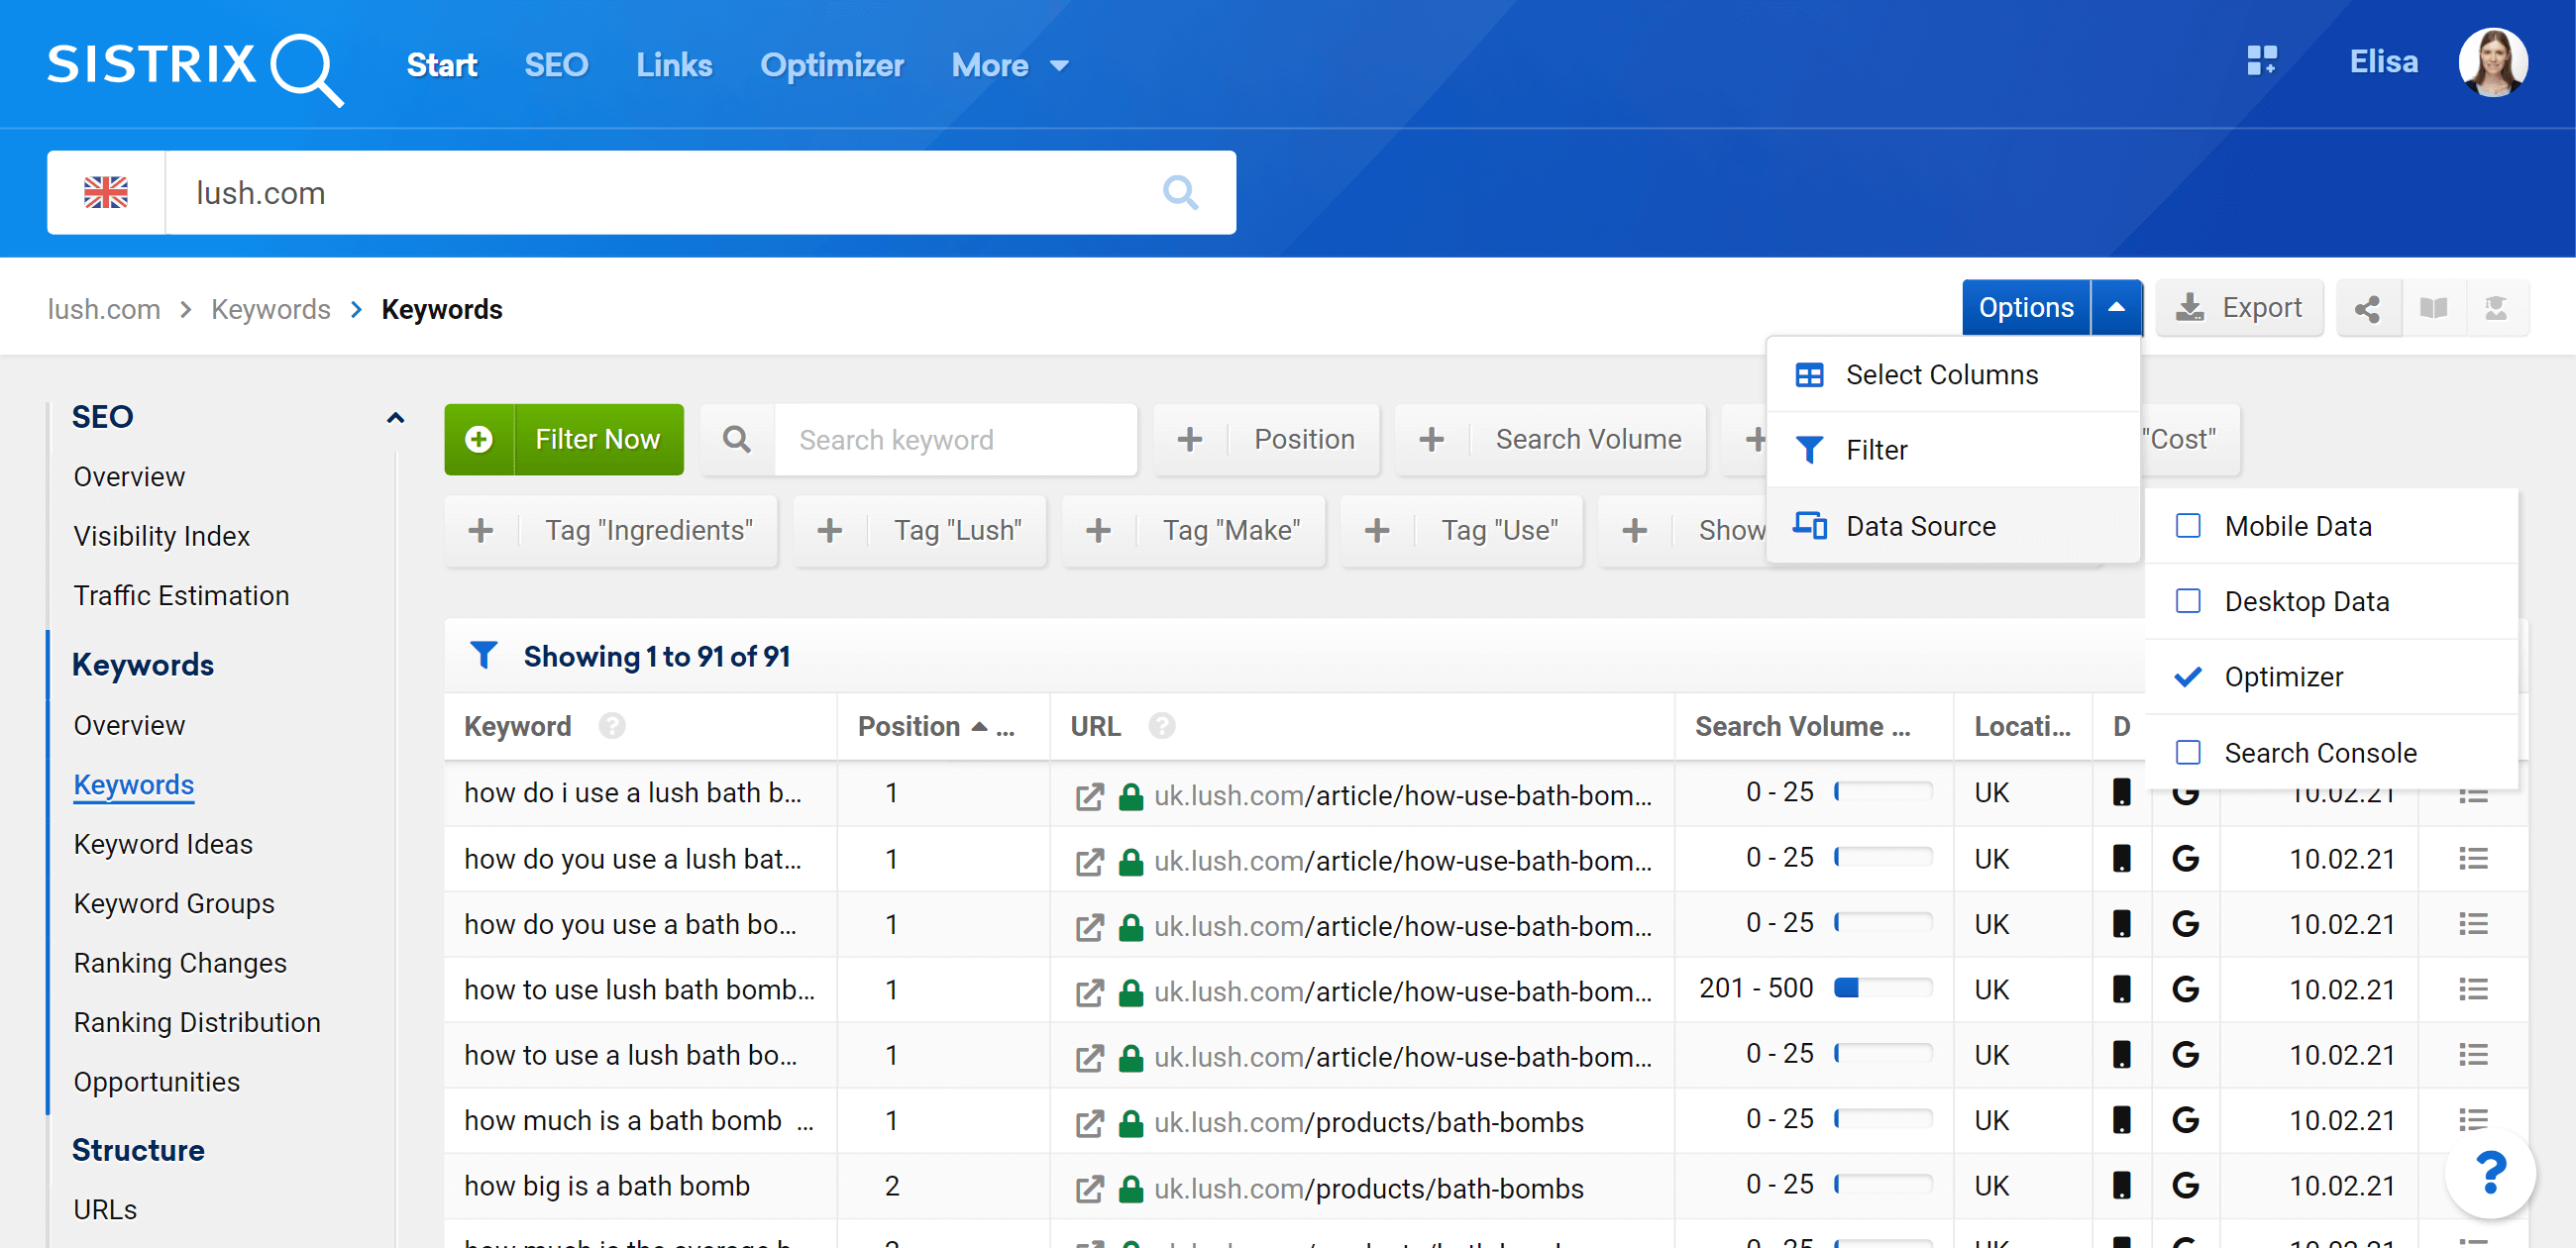Click the blue funnel icon beside Showing 1 to 91
Screen dimensions: 2576x1248
tap(484, 656)
